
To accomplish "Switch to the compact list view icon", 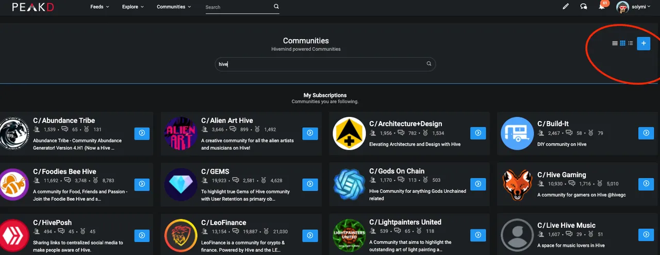I will [630, 43].
